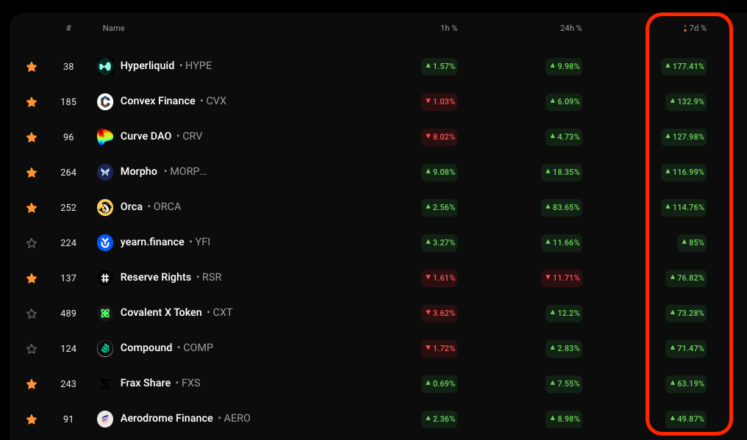
Task: Unstar Hyperliquid from watchlist
Action: [x=32, y=67]
